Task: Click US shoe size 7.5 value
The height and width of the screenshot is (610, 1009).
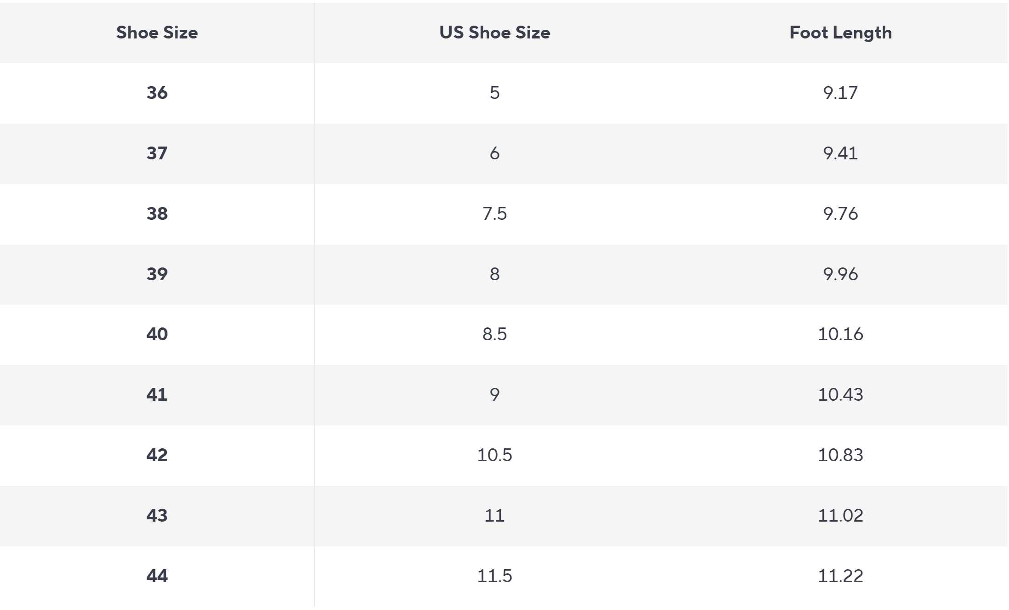Action: [495, 213]
